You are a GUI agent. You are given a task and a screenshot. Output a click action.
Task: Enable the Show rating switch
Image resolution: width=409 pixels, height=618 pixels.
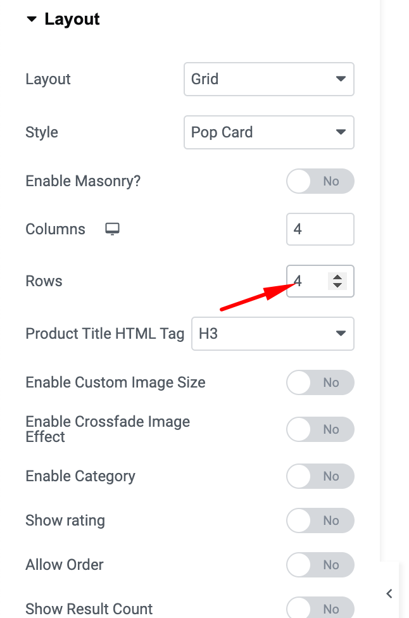pos(320,520)
